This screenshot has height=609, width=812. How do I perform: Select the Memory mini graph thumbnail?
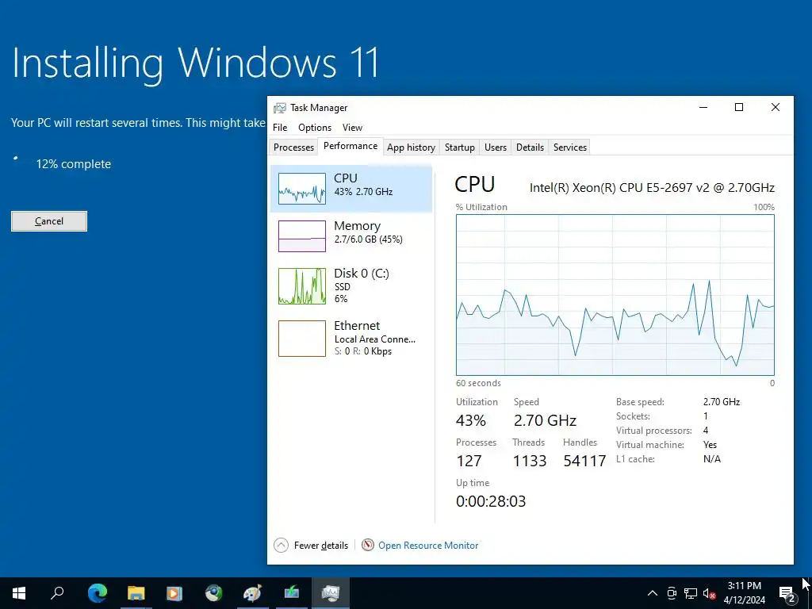pos(302,236)
